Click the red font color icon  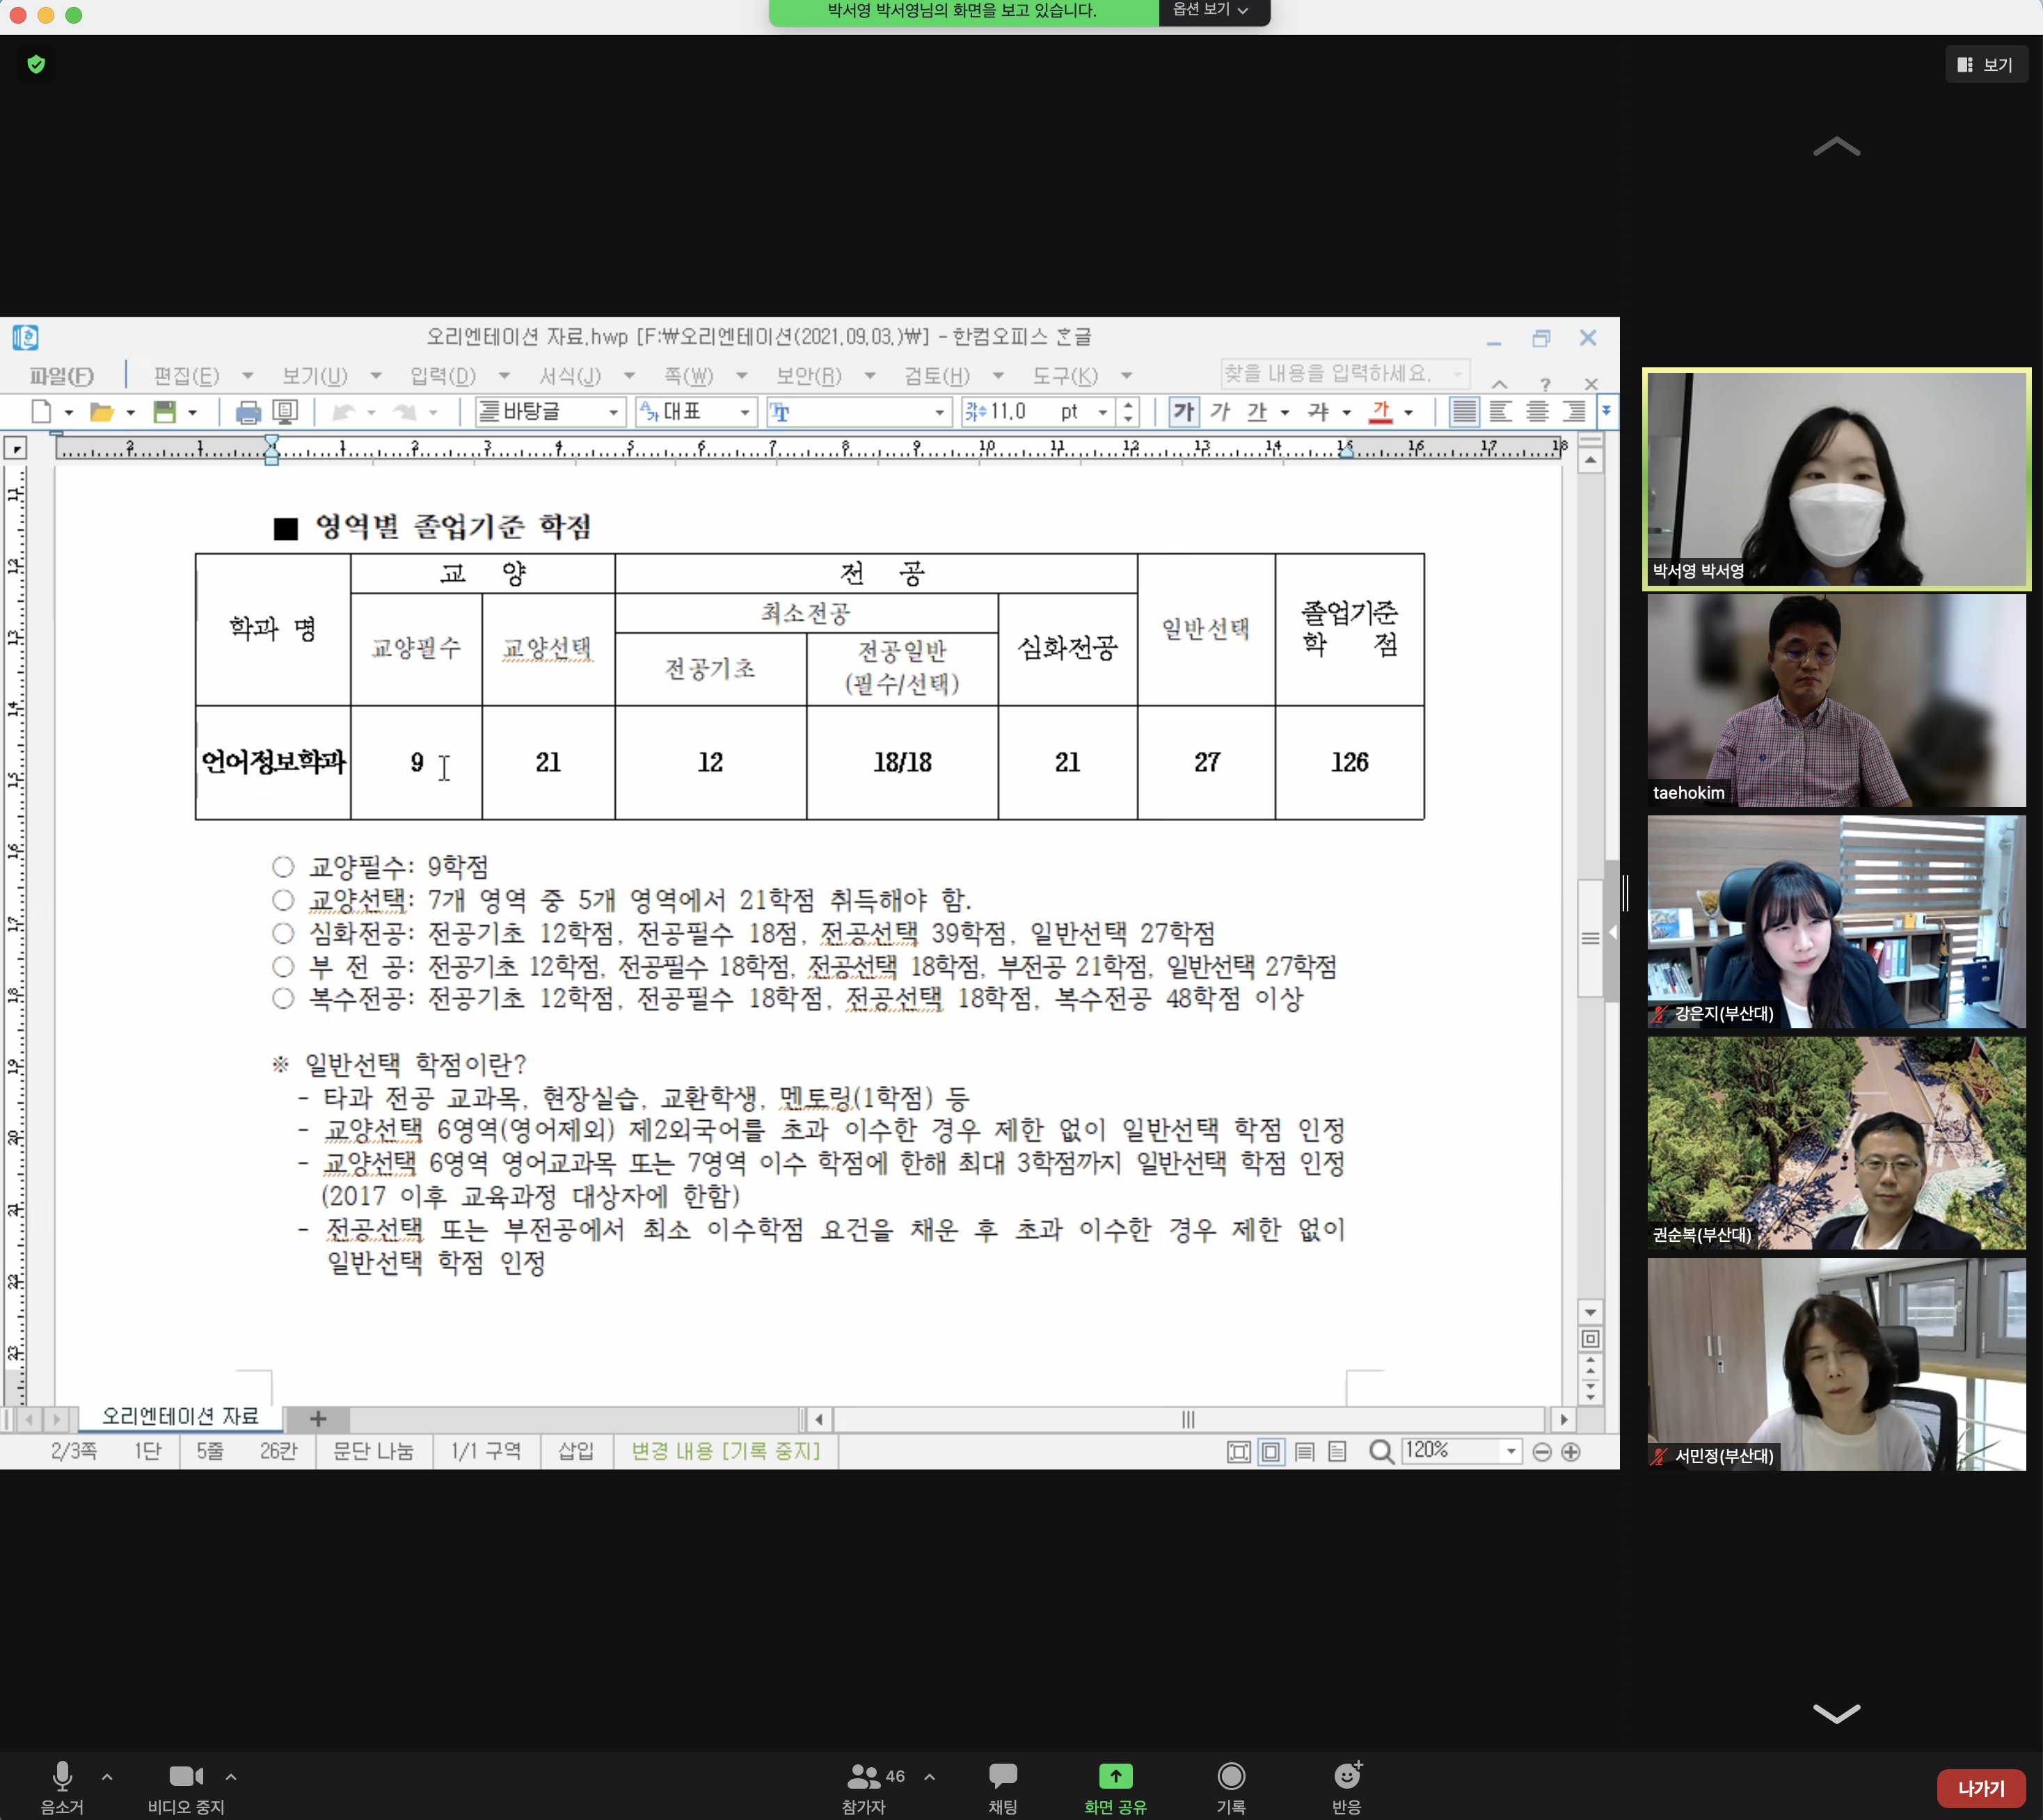point(1380,411)
